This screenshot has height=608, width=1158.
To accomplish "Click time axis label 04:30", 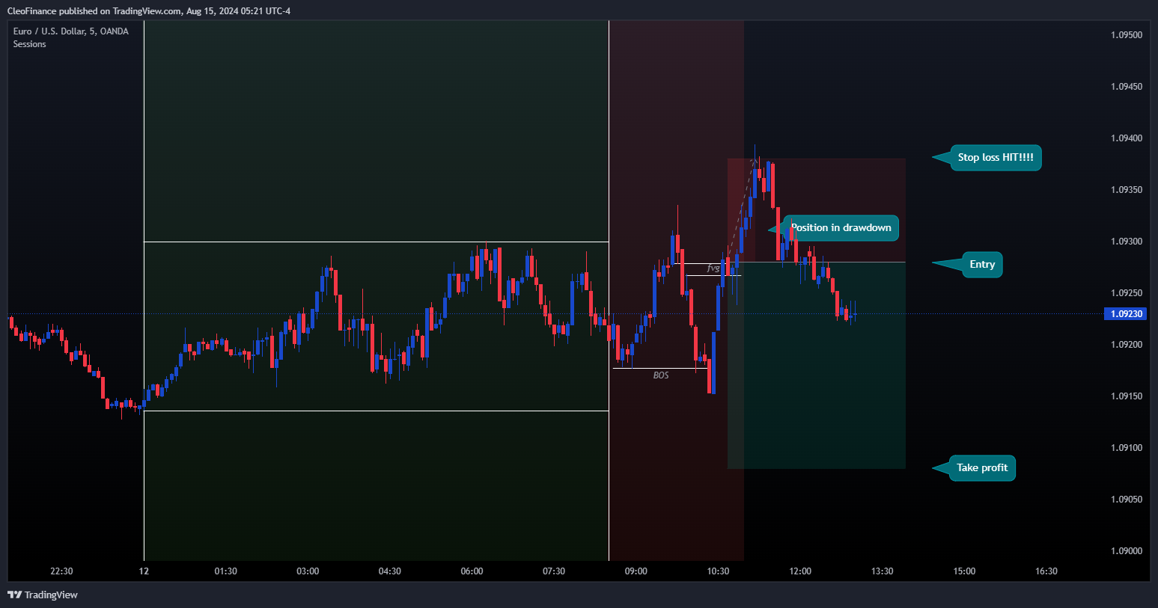I will click(x=389, y=571).
